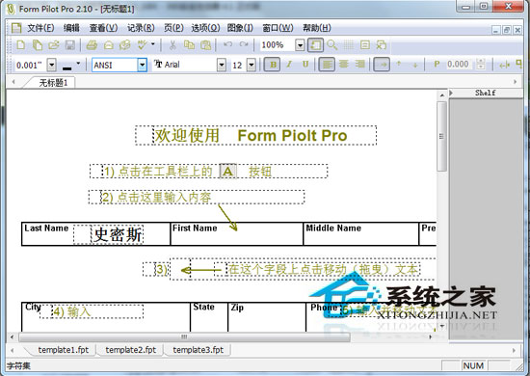Viewport: 530px width, 376px height.
Task: Toggle underline formatting button
Action: click(x=305, y=64)
